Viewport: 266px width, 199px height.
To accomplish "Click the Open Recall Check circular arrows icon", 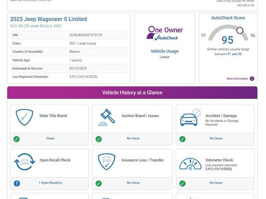I will [x=25, y=161].
